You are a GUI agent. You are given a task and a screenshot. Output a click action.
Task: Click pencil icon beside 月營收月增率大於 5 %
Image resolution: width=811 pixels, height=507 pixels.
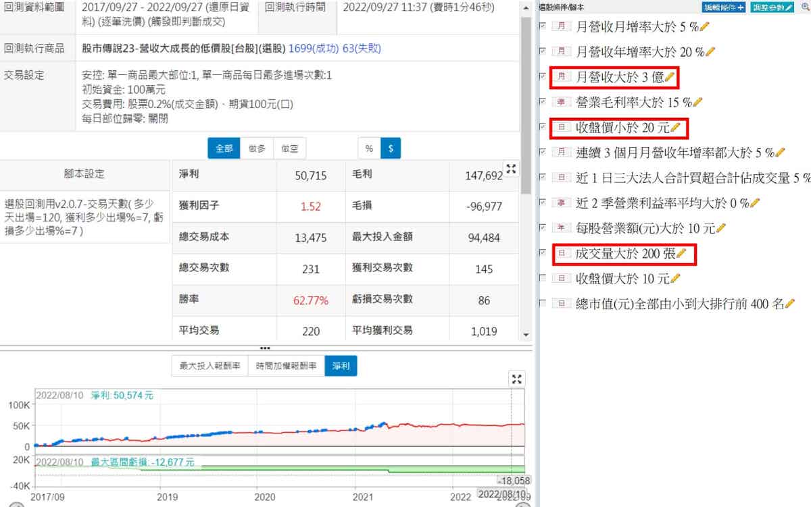[704, 27]
